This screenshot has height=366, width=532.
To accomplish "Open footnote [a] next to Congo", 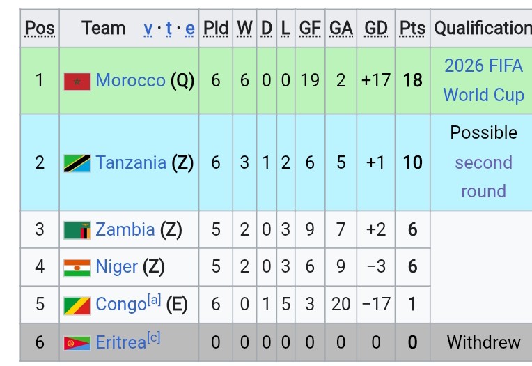I will pos(154,300).
